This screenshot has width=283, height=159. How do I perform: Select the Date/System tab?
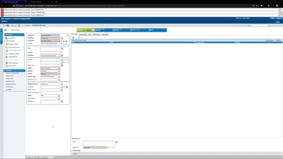click(105, 34)
